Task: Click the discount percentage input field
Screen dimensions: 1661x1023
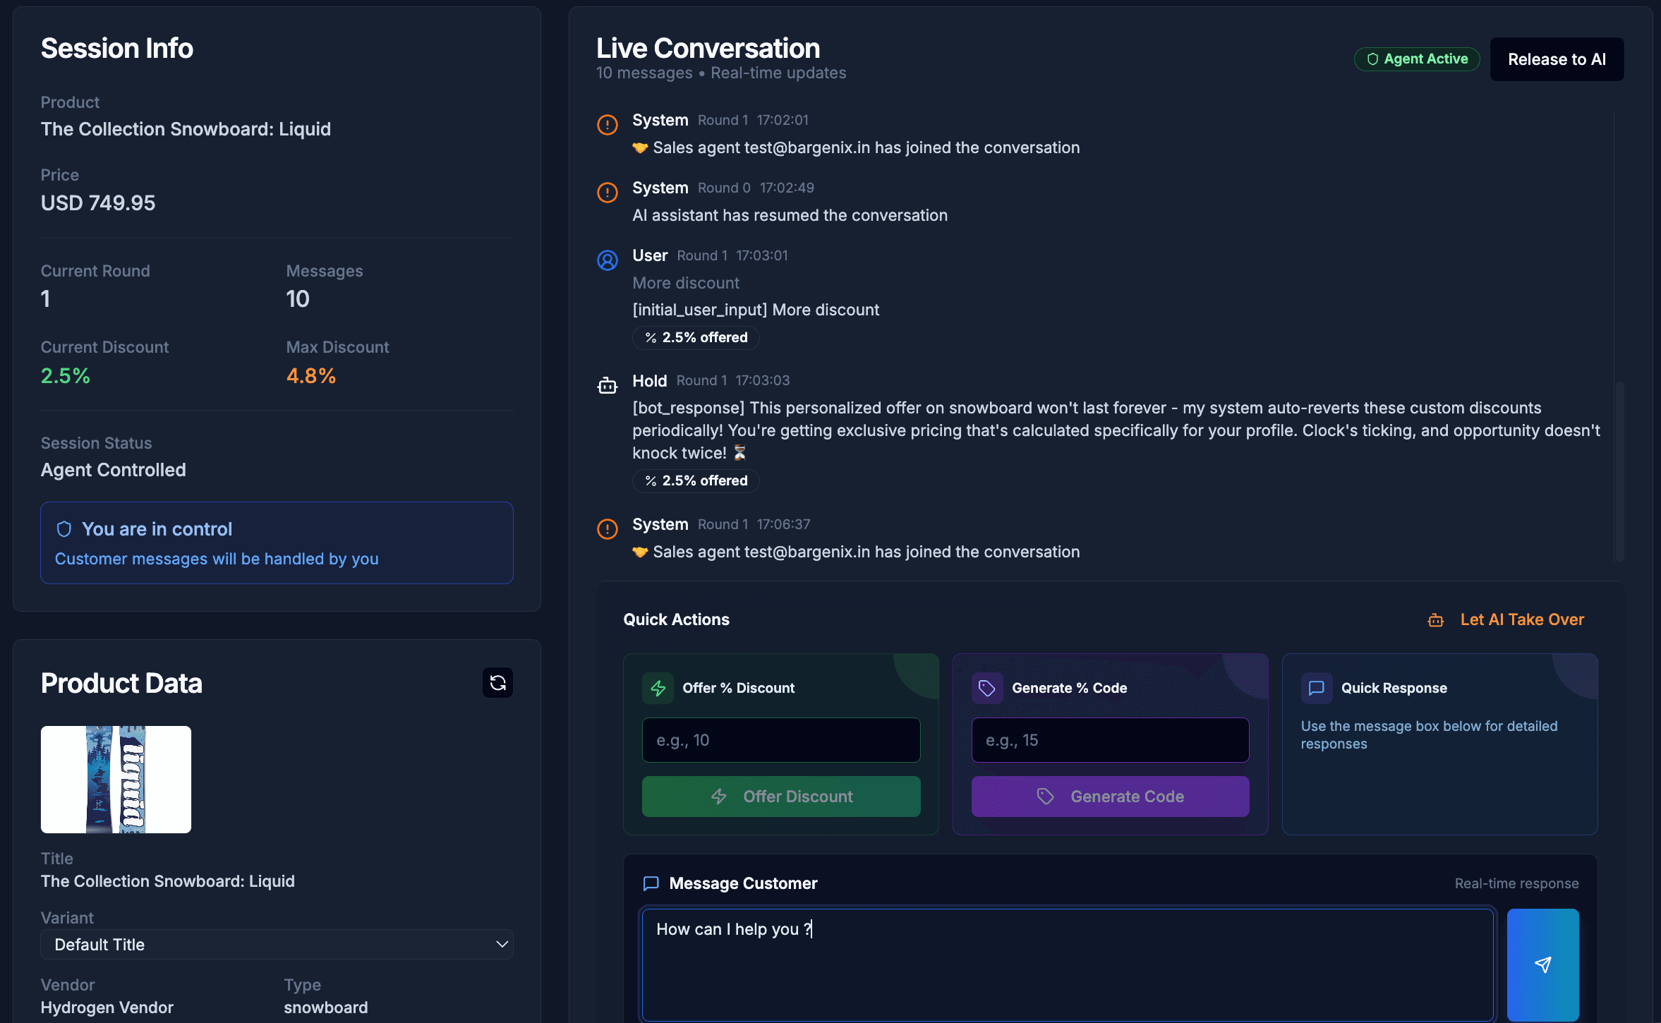Action: (780, 740)
